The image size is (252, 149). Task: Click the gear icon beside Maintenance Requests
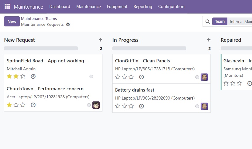(68, 24)
